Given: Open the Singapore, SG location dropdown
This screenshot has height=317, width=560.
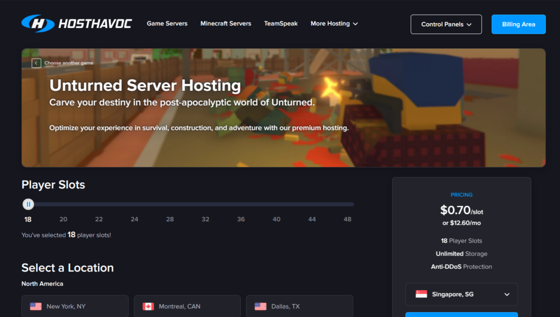Looking at the screenshot, I should (462, 294).
